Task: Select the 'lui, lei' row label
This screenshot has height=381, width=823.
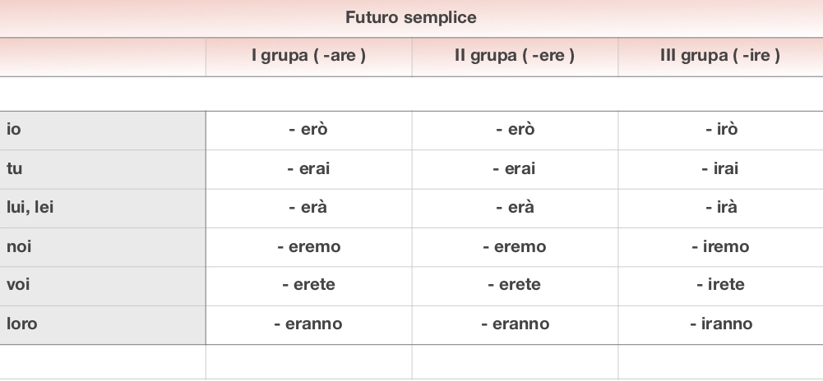Action: 30,208
